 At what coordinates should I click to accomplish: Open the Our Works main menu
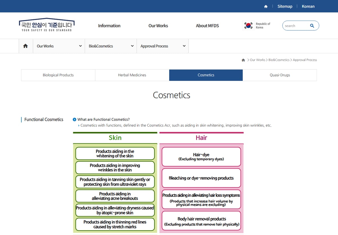158,26
